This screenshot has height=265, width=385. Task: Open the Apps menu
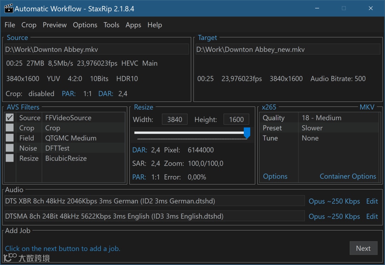(x=133, y=25)
